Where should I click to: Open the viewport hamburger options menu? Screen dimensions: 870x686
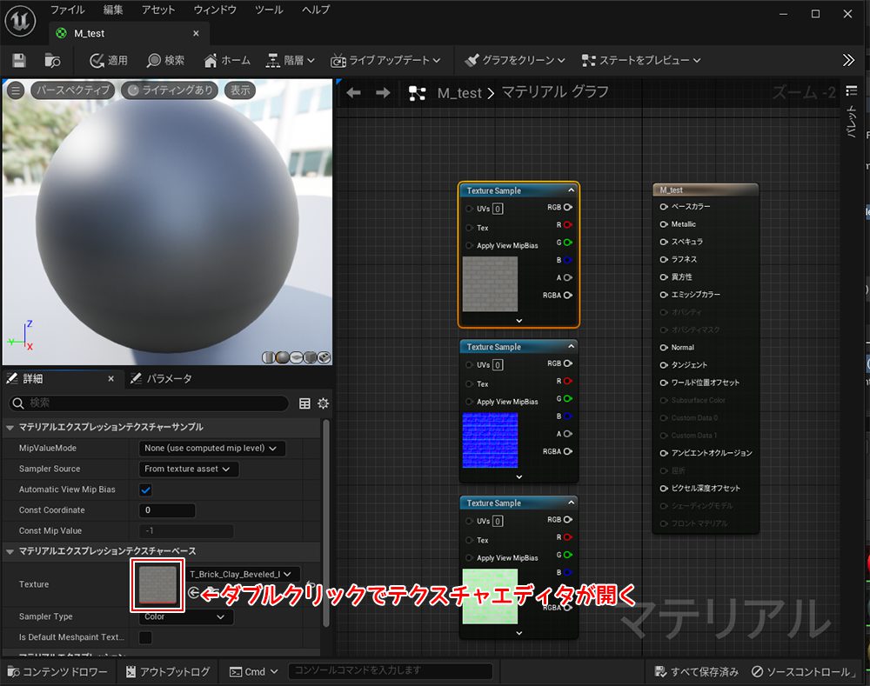[15, 90]
